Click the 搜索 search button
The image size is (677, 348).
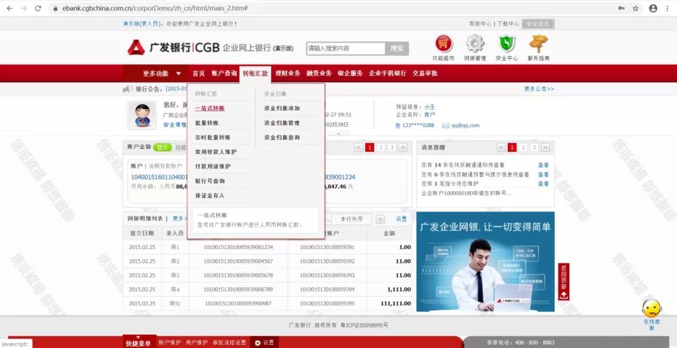point(397,49)
